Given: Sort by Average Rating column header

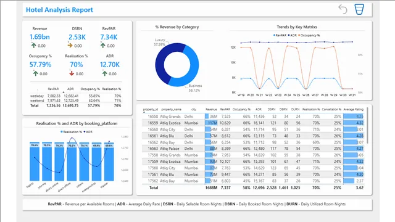Looking at the screenshot, I should 354,109.
